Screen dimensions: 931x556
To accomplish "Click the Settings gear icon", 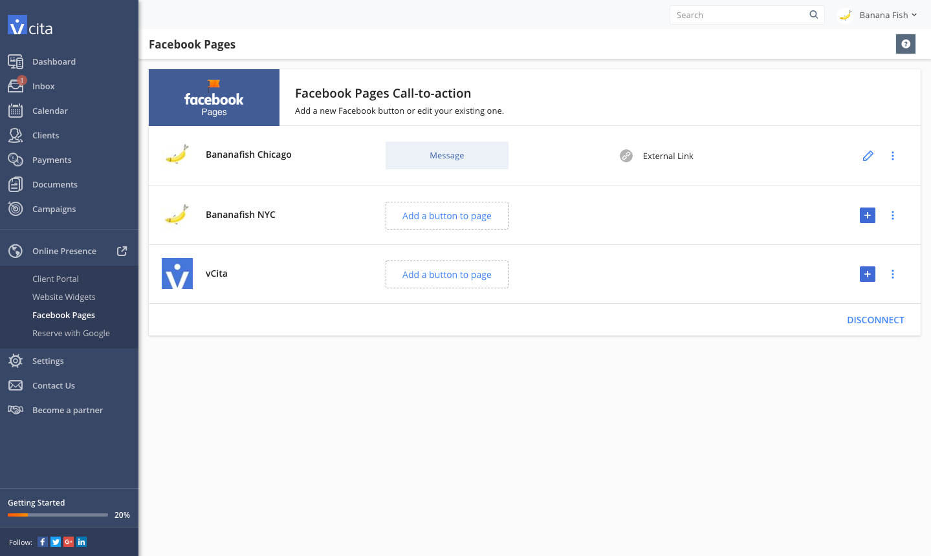I will click(16, 361).
